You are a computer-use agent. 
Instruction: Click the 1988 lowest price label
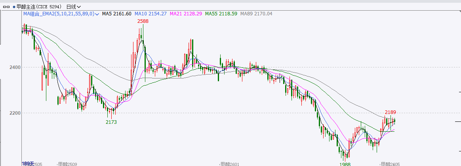tap(345, 164)
